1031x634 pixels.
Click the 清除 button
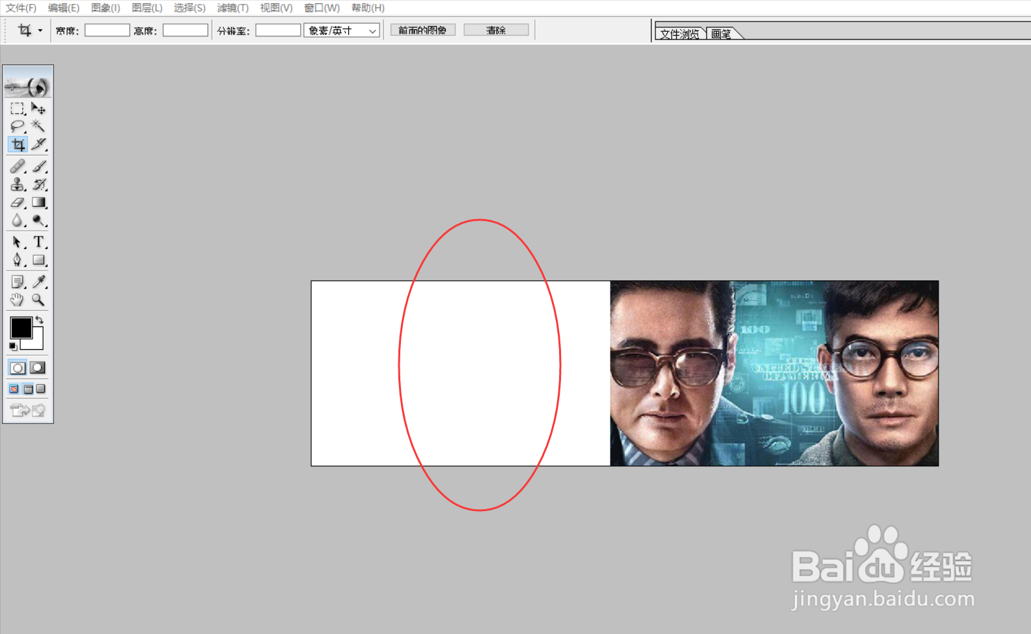(496, 31)
